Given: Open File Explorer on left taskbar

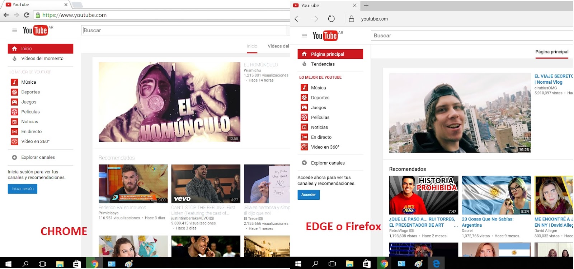Looking at the screenshot, I should [60, 264].
